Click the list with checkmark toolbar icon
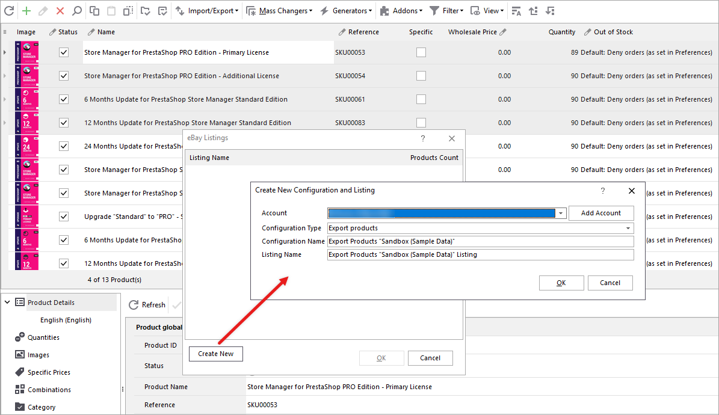The height and width of the screenshot is (415, 719). click(162, 11)
